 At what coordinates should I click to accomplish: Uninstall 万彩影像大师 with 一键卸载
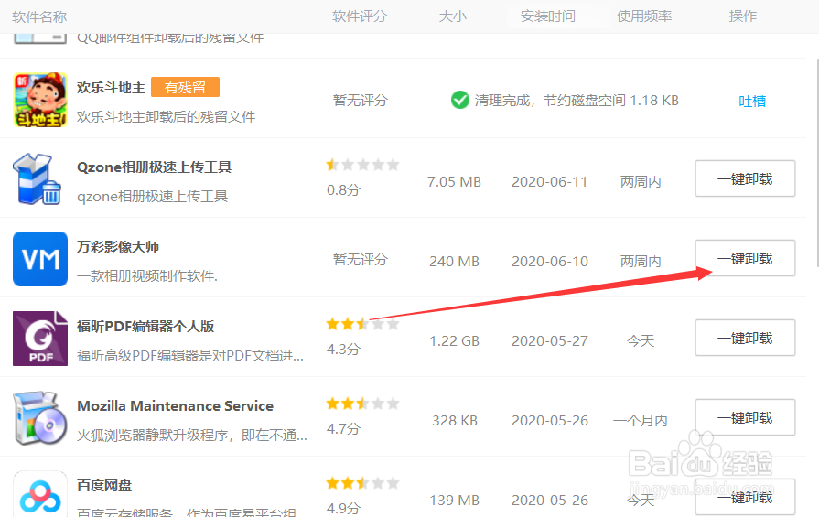[746, 258]
